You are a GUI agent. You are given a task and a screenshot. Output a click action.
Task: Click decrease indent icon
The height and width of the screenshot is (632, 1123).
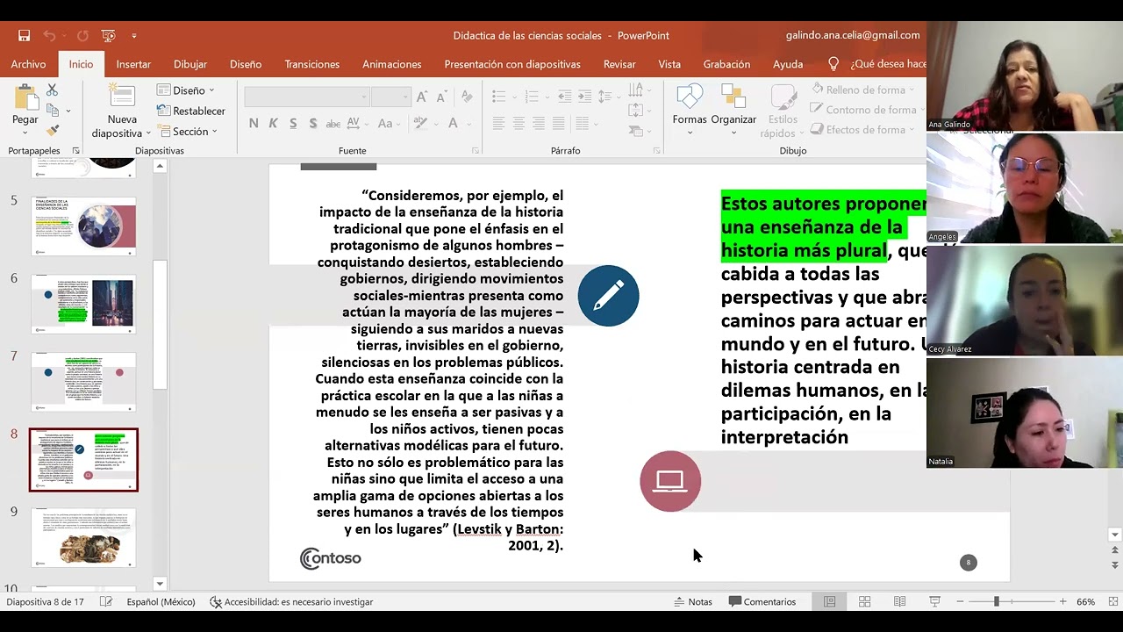coord(565,97)
